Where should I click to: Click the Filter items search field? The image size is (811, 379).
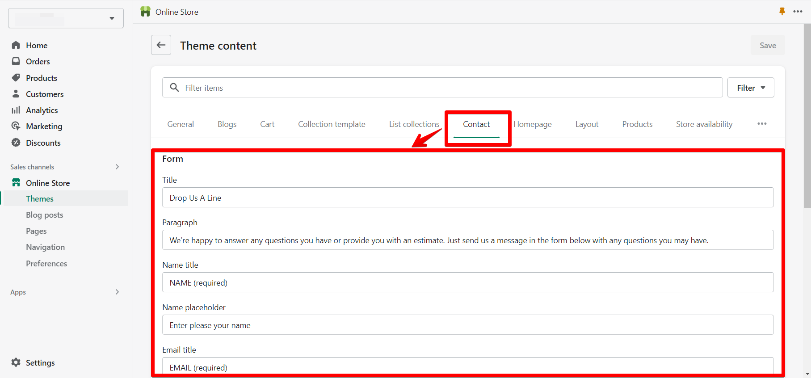pyautogui.click(x=447, y=88)
